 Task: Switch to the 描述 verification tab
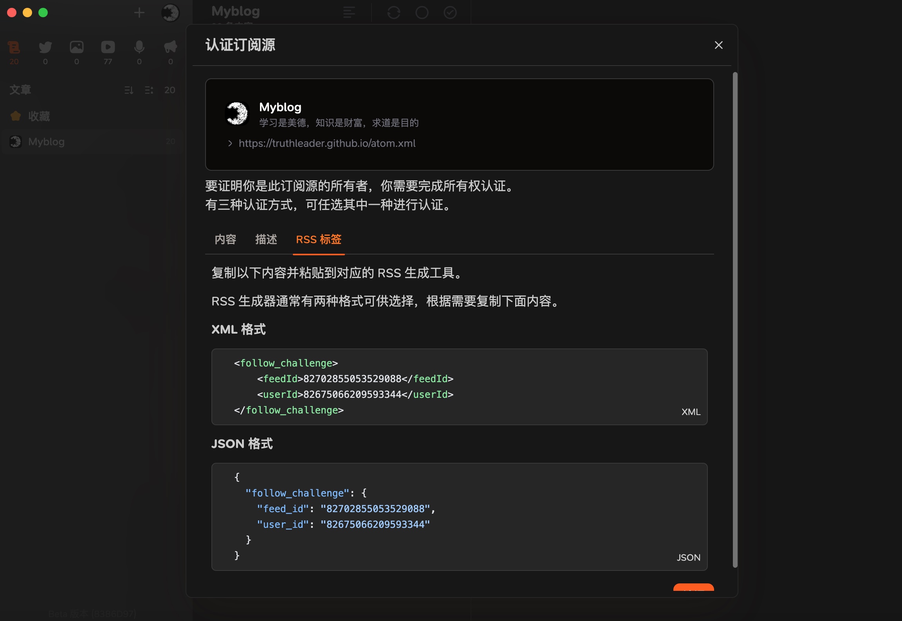click(x=266, y=240)
